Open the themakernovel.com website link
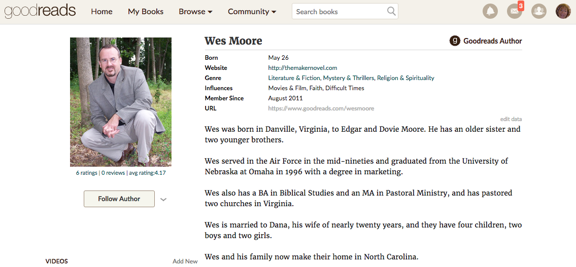Screen dimensions: 576x267 point(302,68)
